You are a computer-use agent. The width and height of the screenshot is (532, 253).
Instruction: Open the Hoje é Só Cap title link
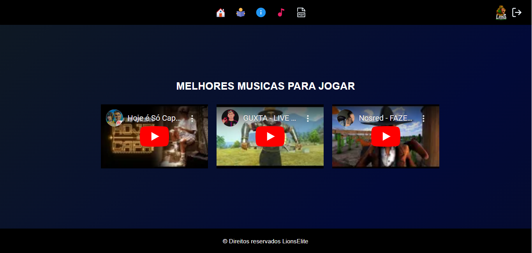[x=154, y=118]
